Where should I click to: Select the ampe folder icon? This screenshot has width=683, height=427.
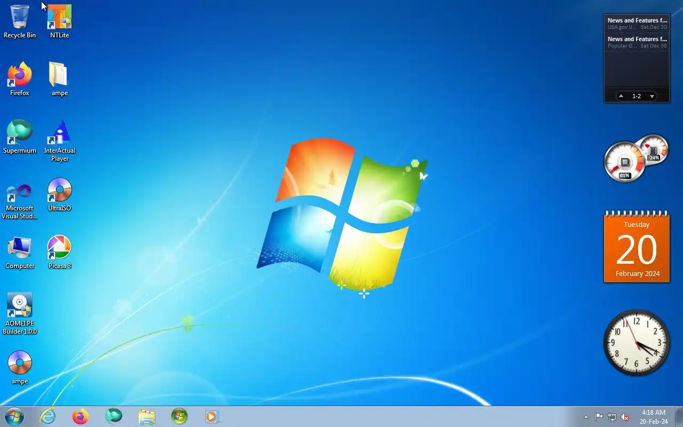pyautogui.click(x=59, y=79)
